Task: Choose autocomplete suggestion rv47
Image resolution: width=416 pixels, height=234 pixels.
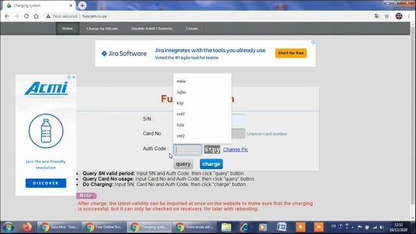Action: pyautogui.click(x=202, y=114)
